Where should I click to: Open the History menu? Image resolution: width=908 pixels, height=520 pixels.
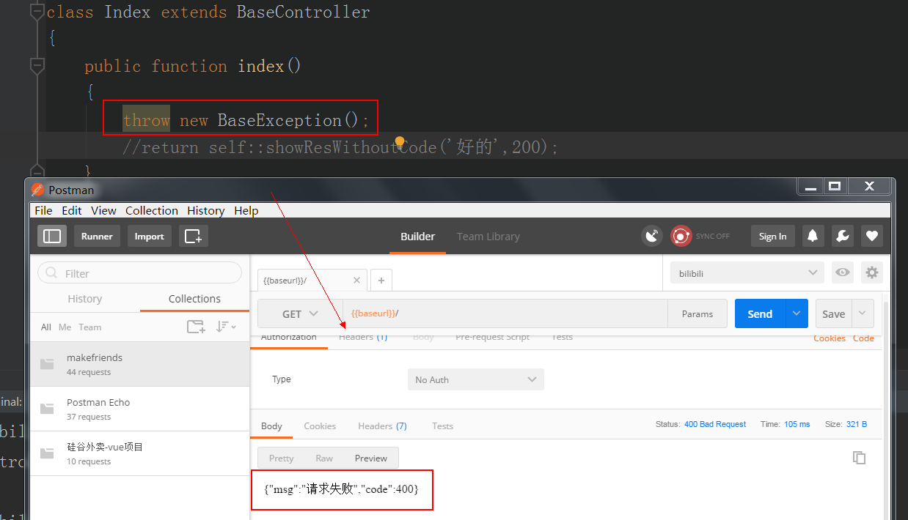click(x=205, y=210)
